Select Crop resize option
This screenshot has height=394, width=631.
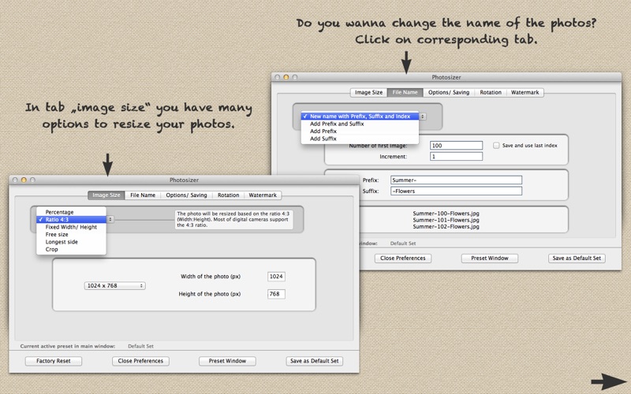point(71,249)
